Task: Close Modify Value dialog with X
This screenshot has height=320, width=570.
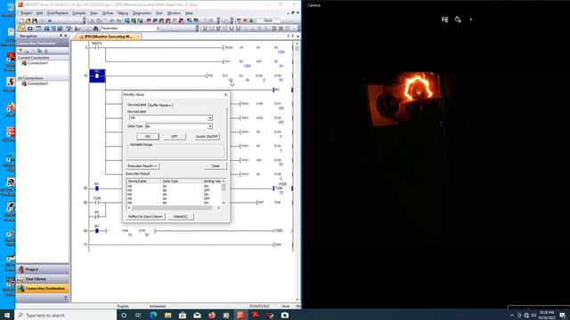Action: [225, 94]
